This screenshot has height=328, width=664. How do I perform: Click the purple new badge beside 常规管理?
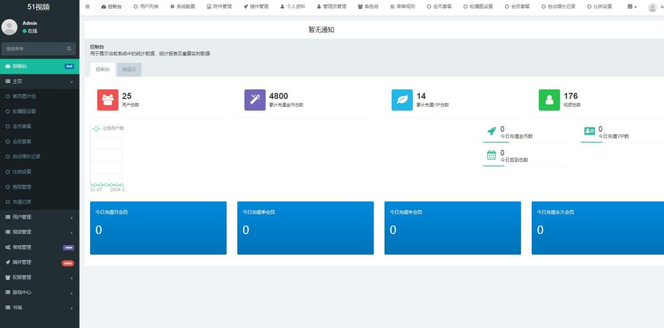[69, 248]
